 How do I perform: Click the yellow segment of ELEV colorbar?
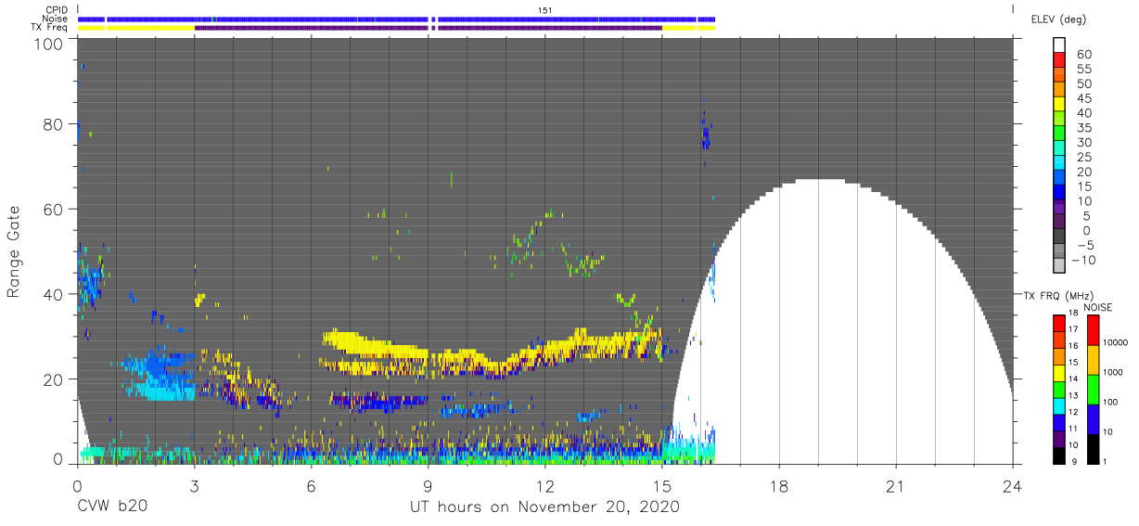pyautogui.click(x=1060, y=106)
